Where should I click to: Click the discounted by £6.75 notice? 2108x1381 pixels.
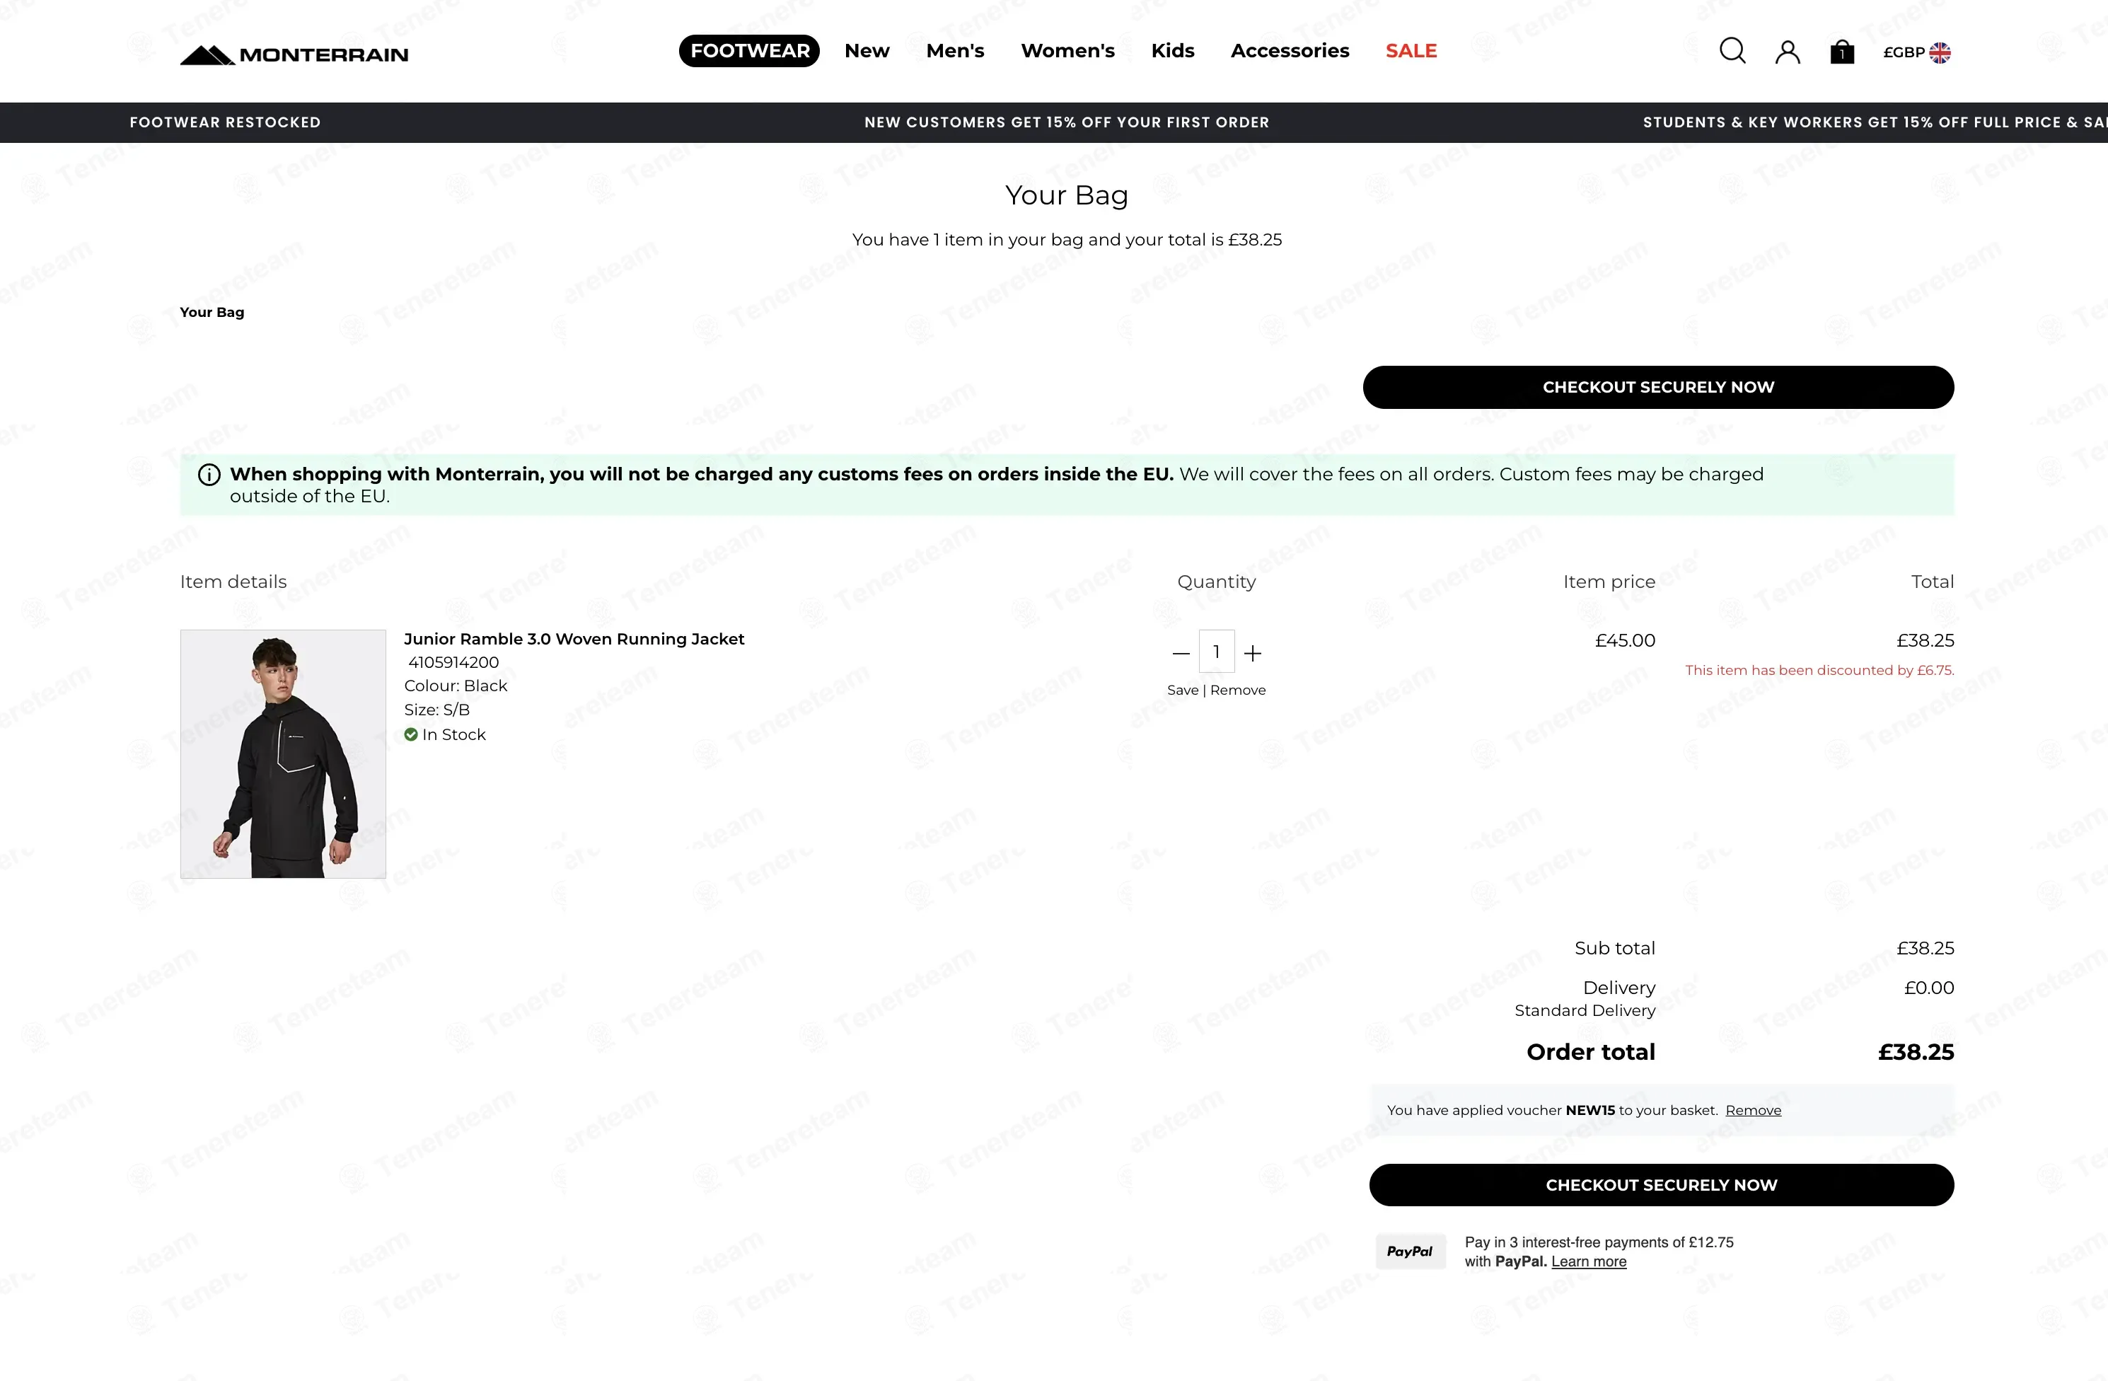pyautogui.click(x=1819, y=670)
